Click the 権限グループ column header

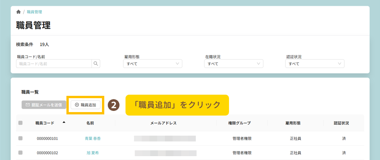click(x=239, y=123)
